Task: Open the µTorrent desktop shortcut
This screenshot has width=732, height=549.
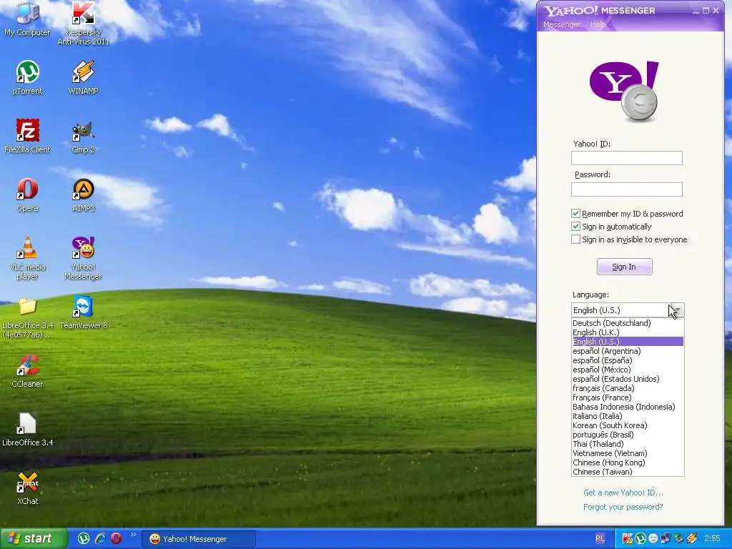Action: tap(27, 77)
